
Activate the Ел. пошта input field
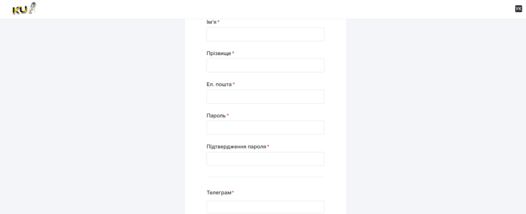tap(266, 96)
